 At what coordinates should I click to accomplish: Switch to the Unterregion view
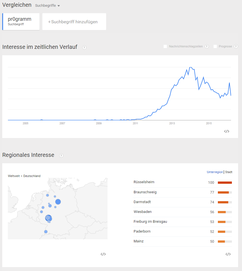coord(215,172)
